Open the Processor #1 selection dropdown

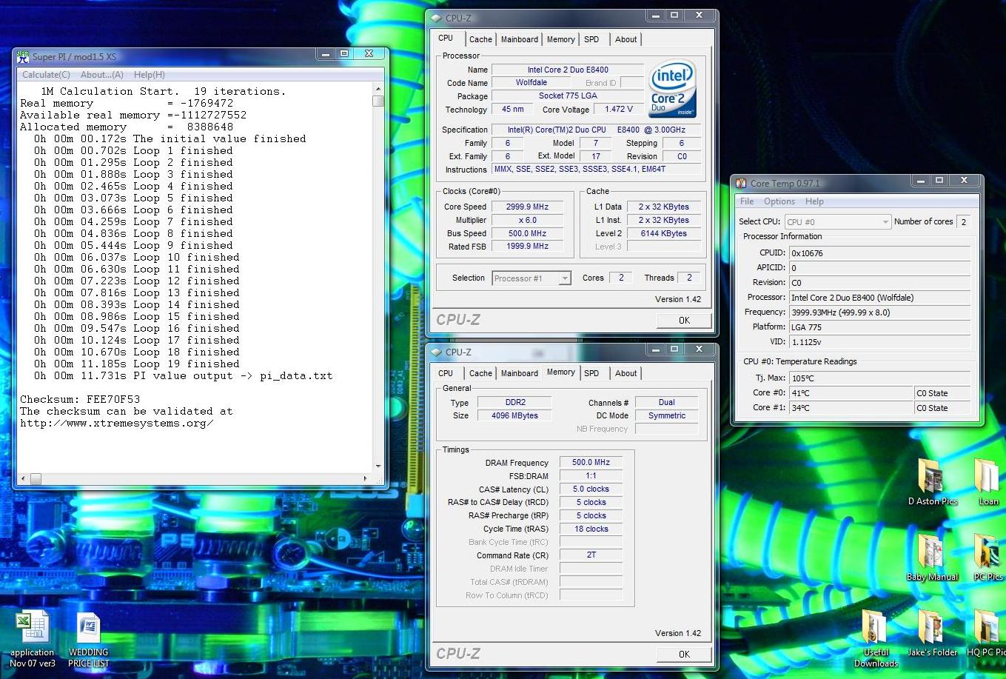531,278
